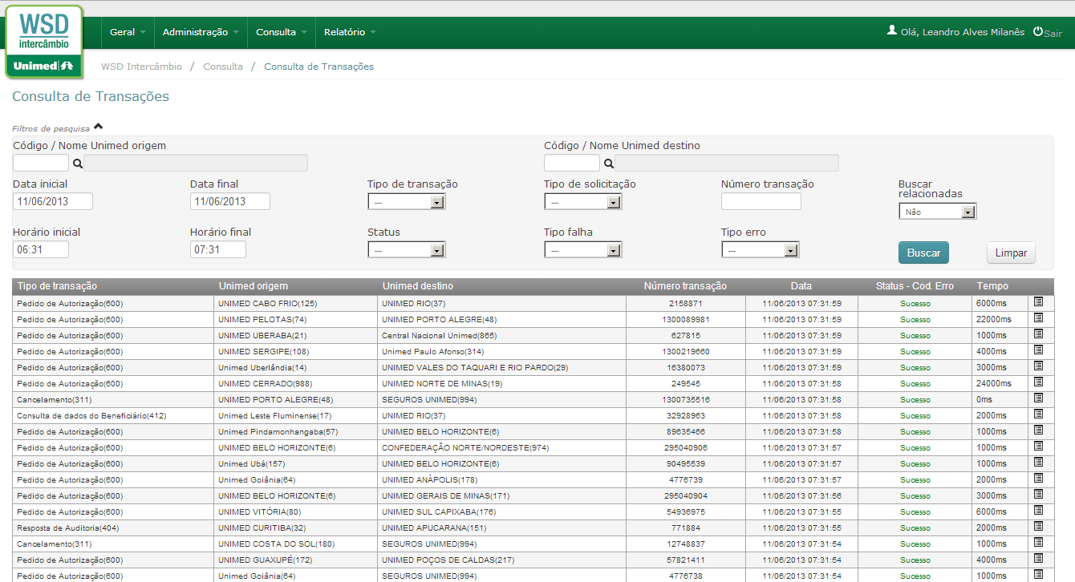The width and height of the screenshot is (1075, 582).
Task: Click the Data final field
Action: pos(230,201)
